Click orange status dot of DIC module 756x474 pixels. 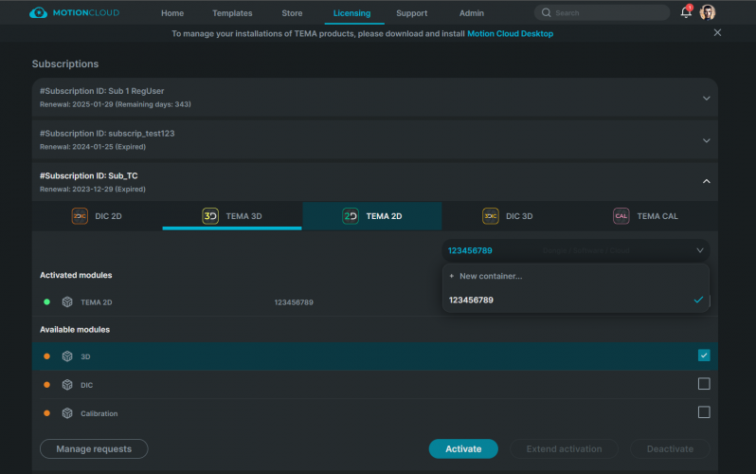tap(46, 385)
